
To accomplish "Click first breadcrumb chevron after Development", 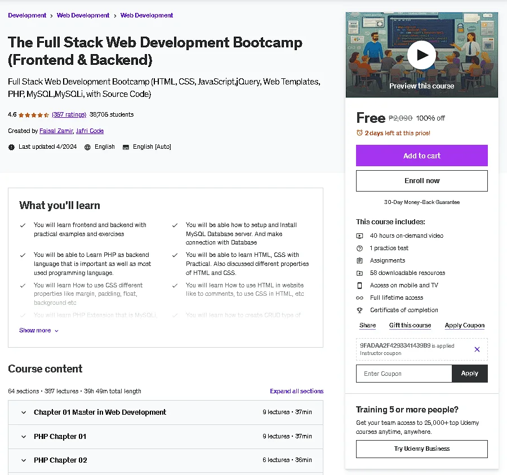I will pos(51,16).
